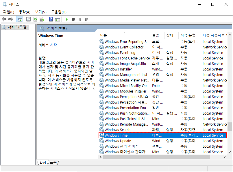This screenshot has height=172, width=233.
Task: Select the Windows Perception 시뮬... row
Action: 163,102
